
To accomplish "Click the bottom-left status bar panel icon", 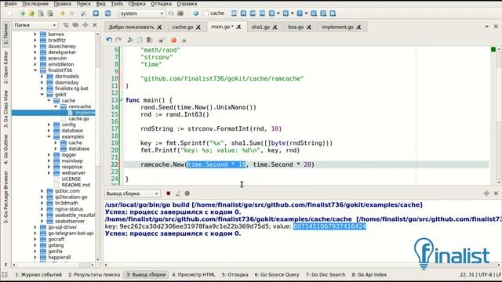I will tap(5, 275).
